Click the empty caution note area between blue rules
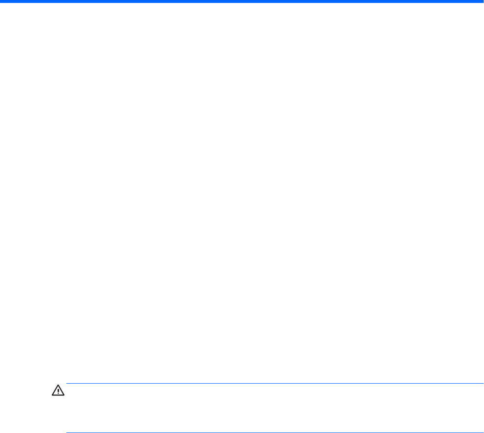The image size is (484, 433). (275, 408)
